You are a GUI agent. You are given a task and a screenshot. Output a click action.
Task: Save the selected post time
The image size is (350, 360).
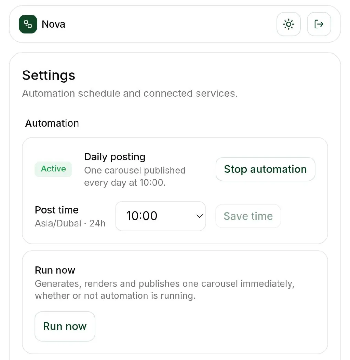248,216
